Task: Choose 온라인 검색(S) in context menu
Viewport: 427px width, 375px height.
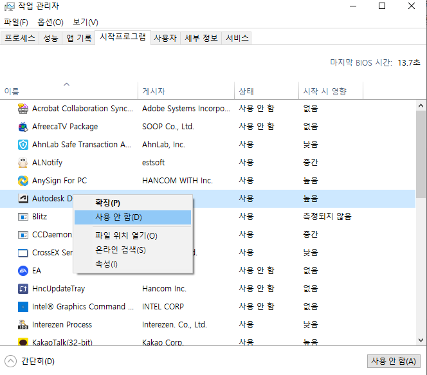Action: (133, 250)
